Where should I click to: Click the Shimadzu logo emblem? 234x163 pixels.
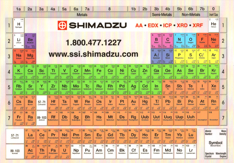(x=62, y=26)
